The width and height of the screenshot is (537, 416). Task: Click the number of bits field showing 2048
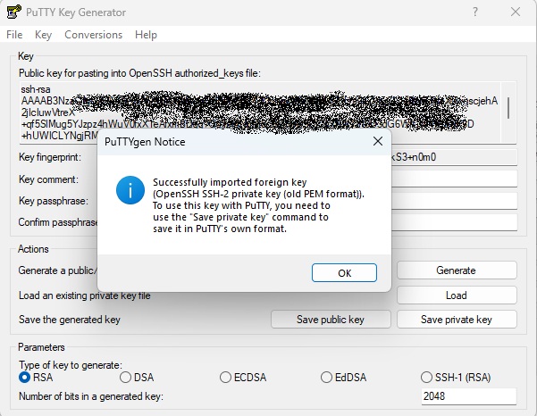(x=468, y=396)
